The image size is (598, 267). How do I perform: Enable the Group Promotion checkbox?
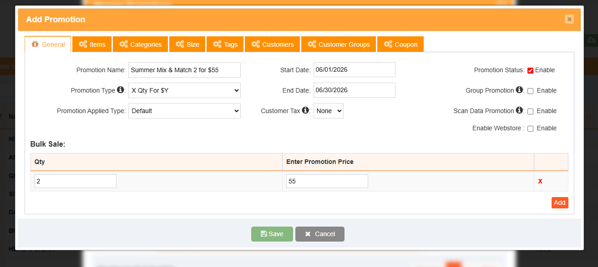click(530, 91)
